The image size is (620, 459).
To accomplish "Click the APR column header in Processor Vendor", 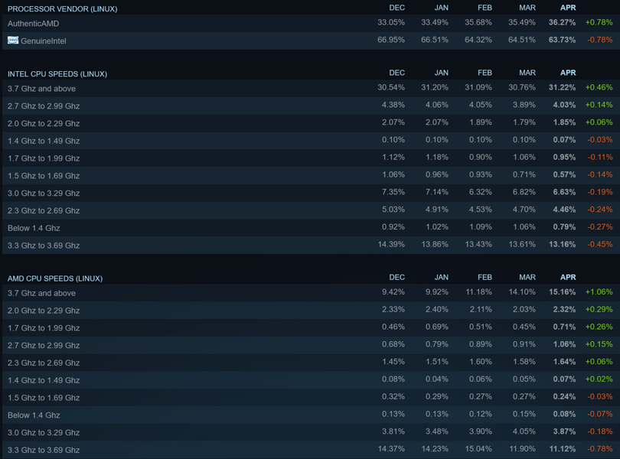I will 567,8.
